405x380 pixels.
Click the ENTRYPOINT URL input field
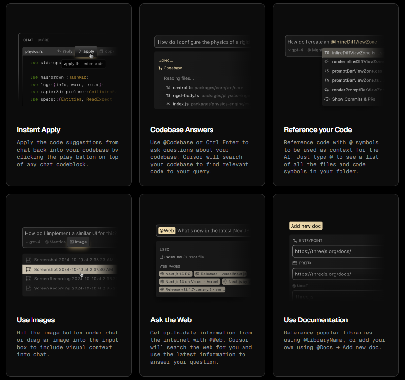(338, 251)
